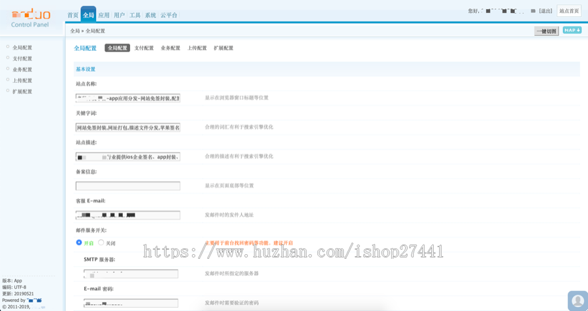Focus the 关键字词 input field
Viewport: 588px width, 311px height.
click(x=128, y=128)
